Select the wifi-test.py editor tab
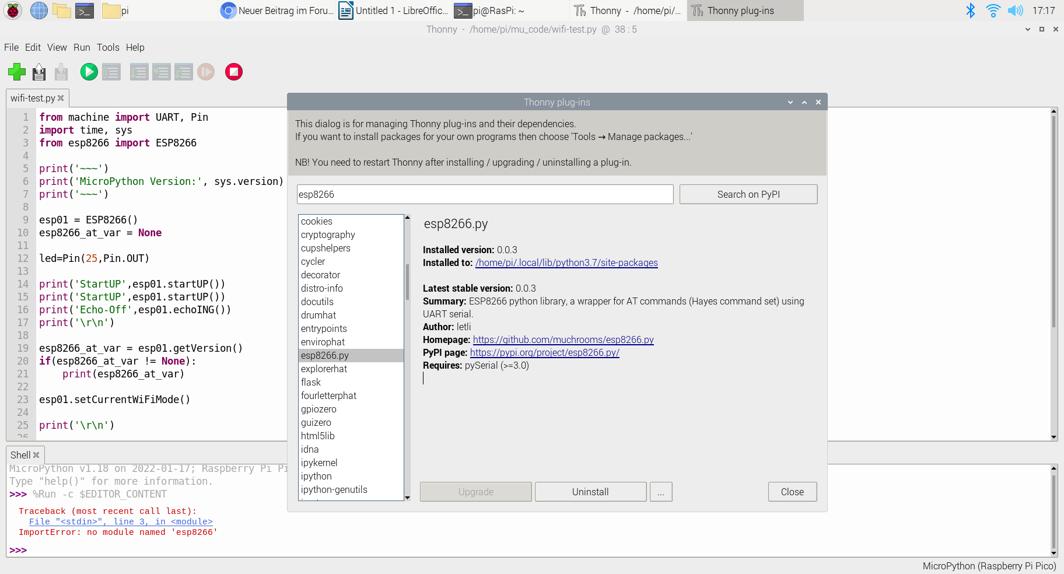1064x574 pixels. pos(33,98)
